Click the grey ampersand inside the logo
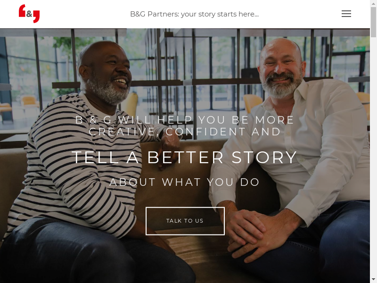 [x=29, y=14]
